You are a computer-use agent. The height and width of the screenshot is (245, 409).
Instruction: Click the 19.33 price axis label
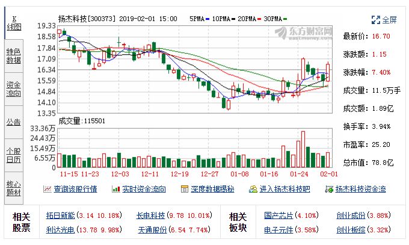46,26
